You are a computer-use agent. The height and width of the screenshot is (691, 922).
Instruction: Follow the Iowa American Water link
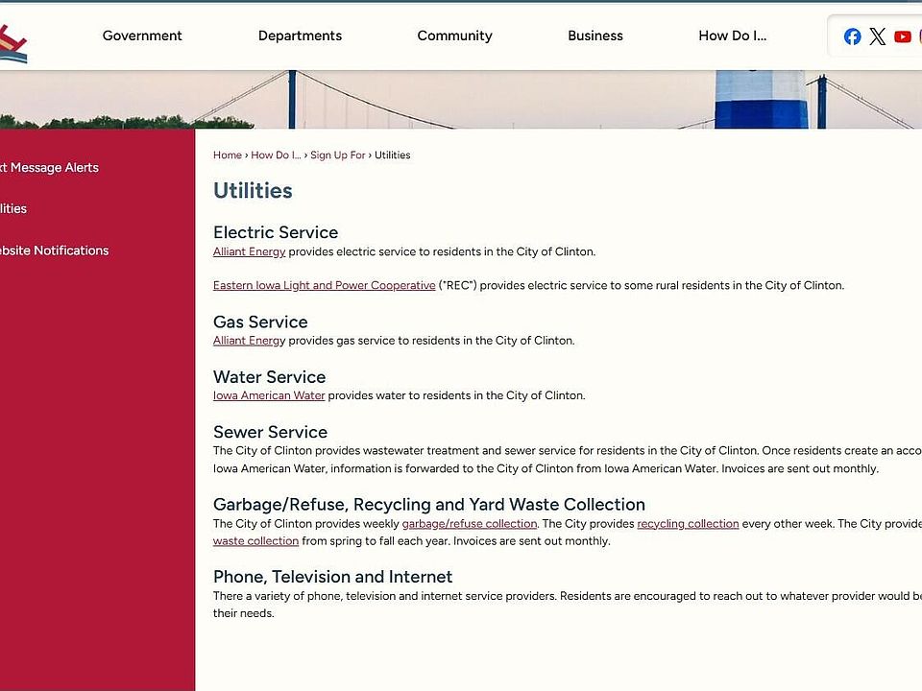(x=269, y=395)
